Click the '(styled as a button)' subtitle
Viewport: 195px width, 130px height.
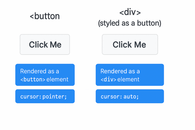pos(130,23)
